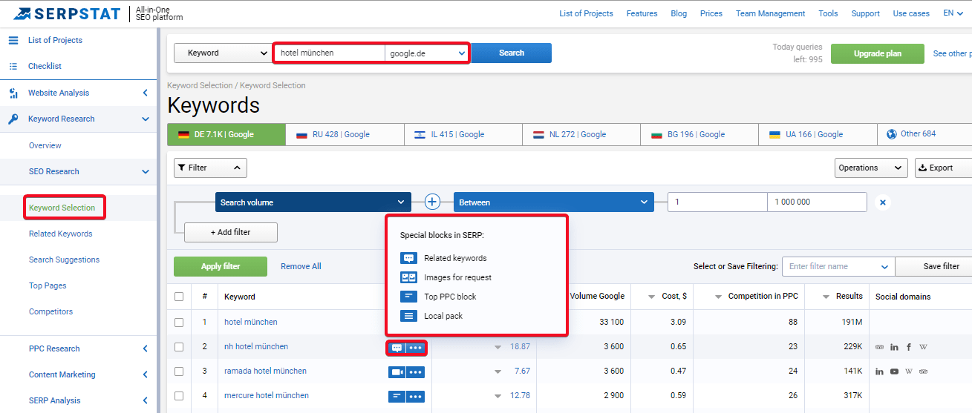Click Facebook icon in nh hotel münchen row
Image resolution: width=972 pixels, height=413 pixels.
point(909,347)
